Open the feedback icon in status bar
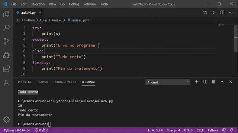The width and height of the screenshot is (238, 133). (x=224, y=130)
